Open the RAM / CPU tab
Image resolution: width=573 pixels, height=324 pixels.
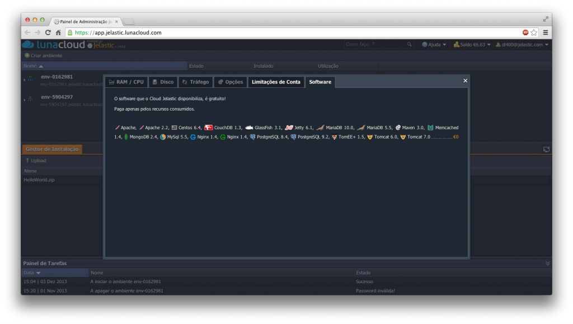pyautogui.click(x=126, y=82)
